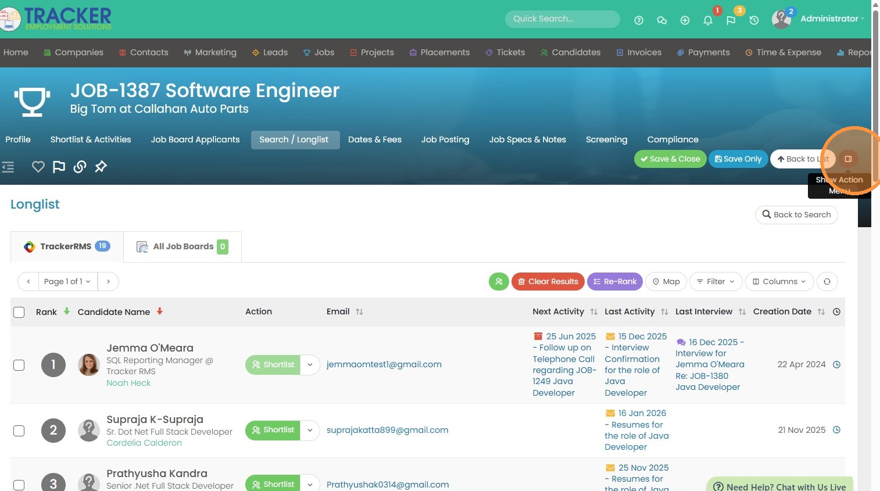This screenshot has width=880, height=491.
Task: Click the pin icon in job toolbar
Action: pos(101,167)
